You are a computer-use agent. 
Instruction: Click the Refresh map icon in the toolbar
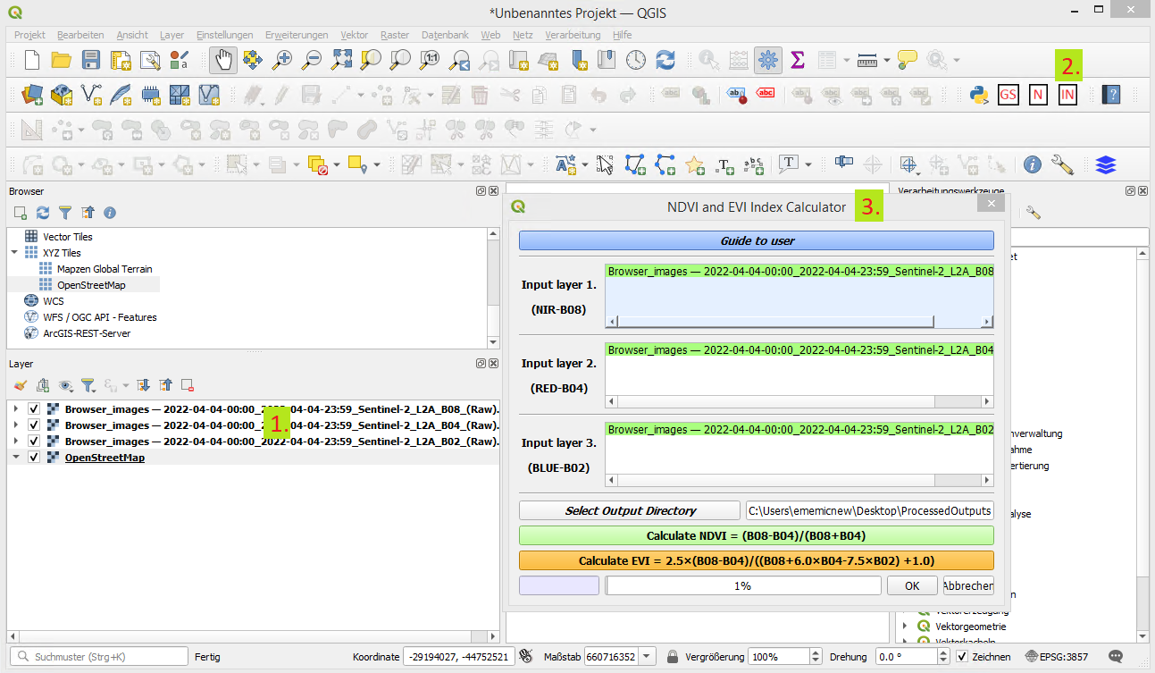665,60
